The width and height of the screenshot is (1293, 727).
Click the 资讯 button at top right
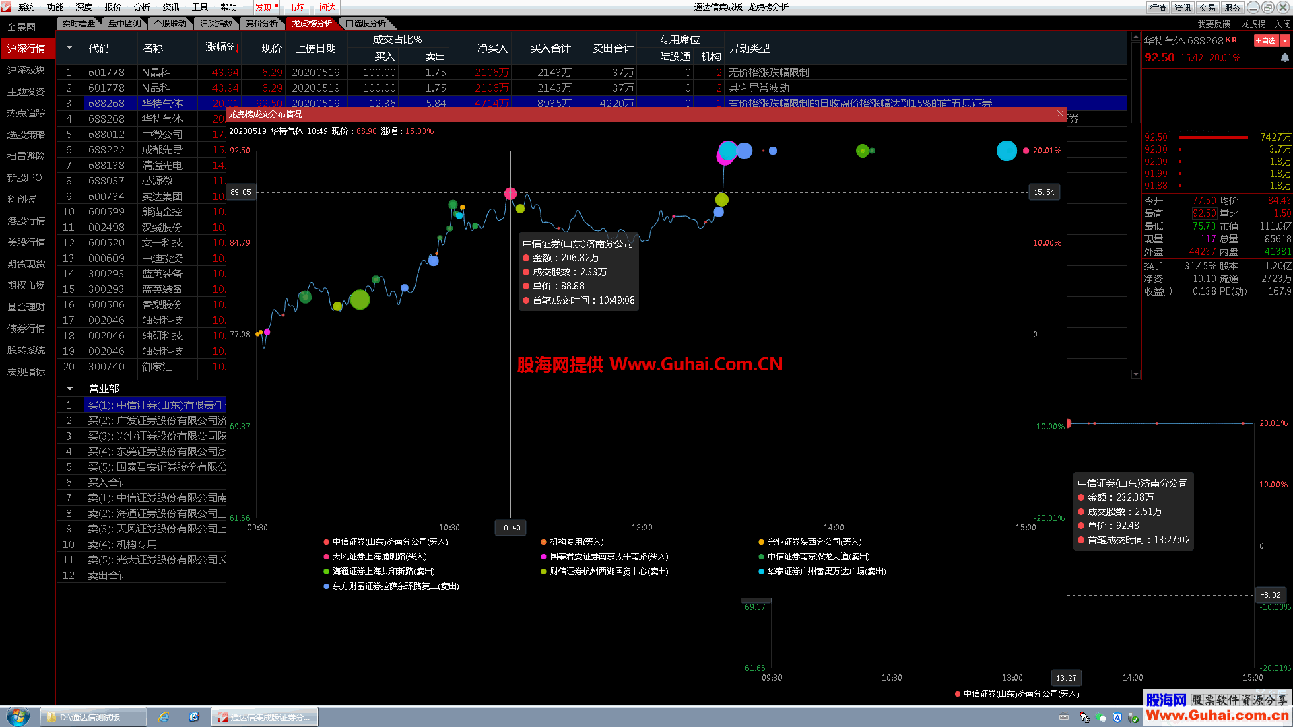pyautogui.click(x=1183, y=7)
